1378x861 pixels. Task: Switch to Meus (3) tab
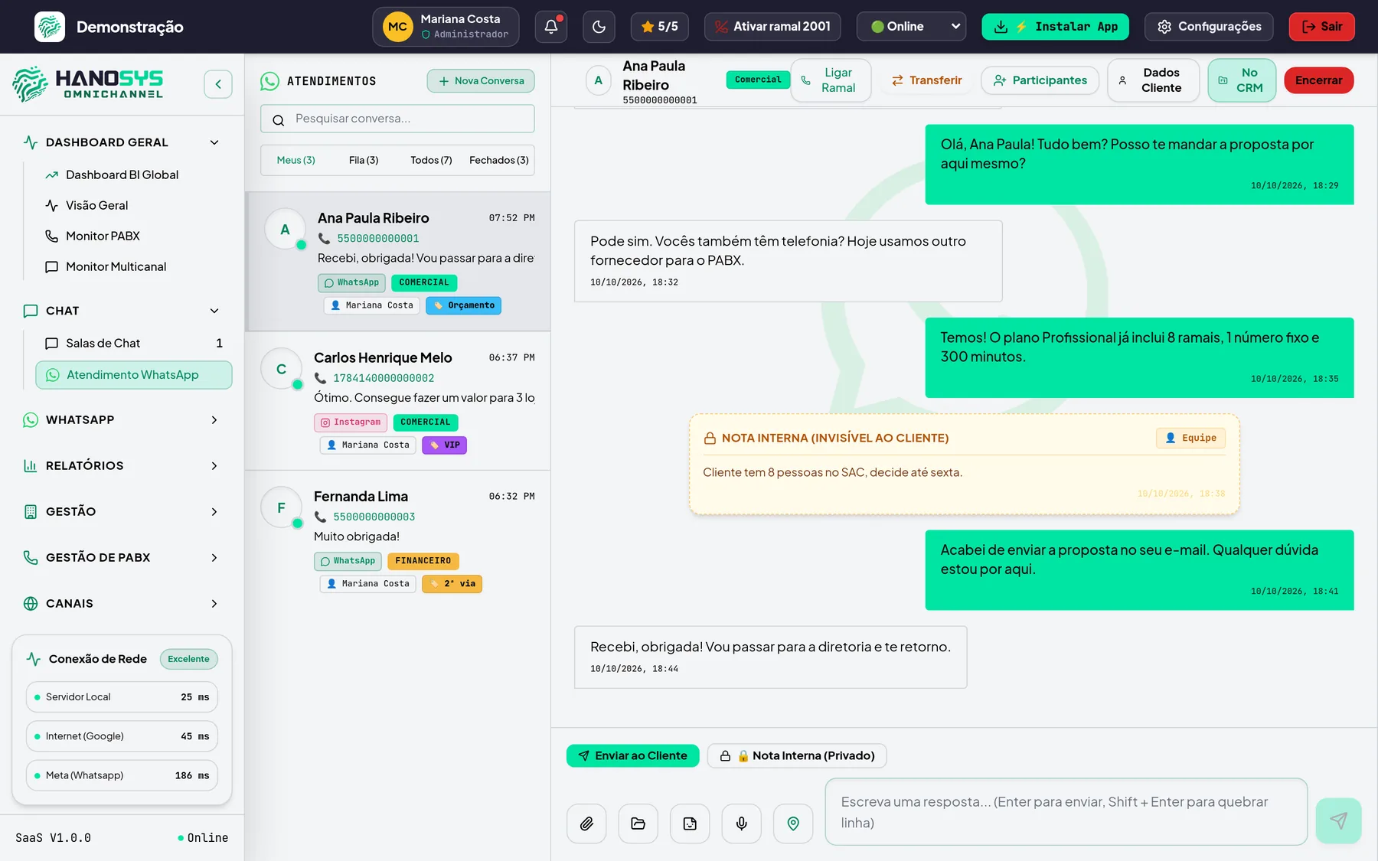[x=296, y=160]
